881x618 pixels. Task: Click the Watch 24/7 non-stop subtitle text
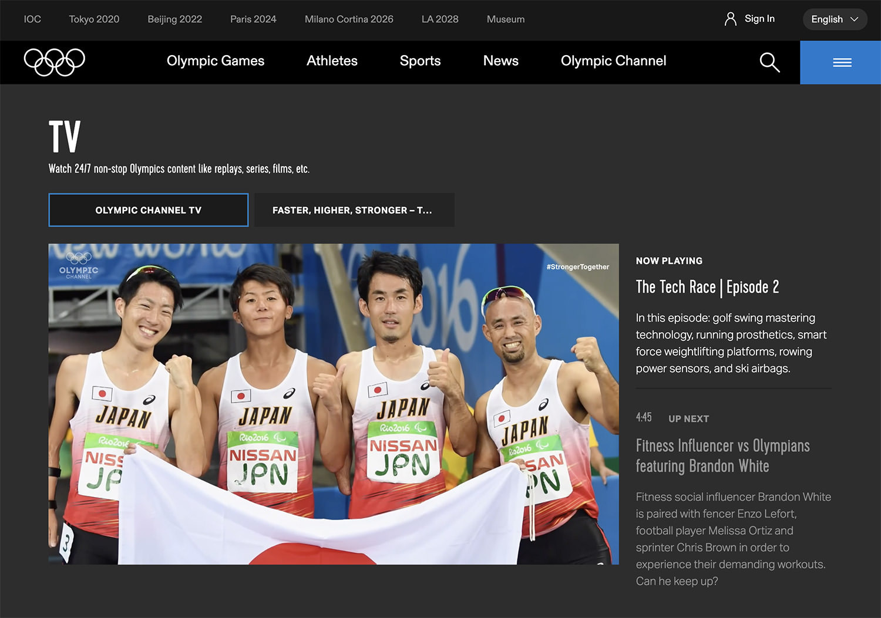(179, 169)
